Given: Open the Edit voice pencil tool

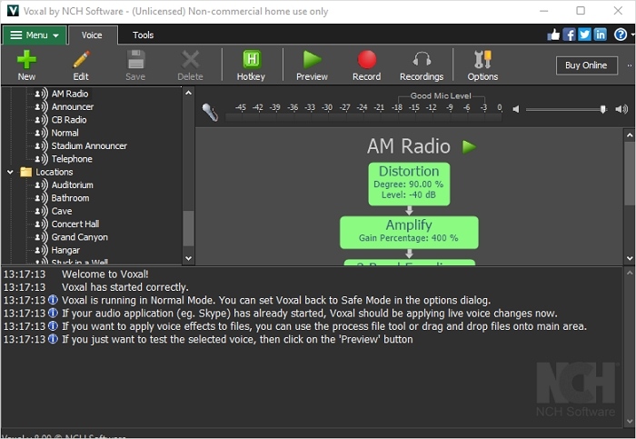Looking at the screenshot, I should (81, 60).
